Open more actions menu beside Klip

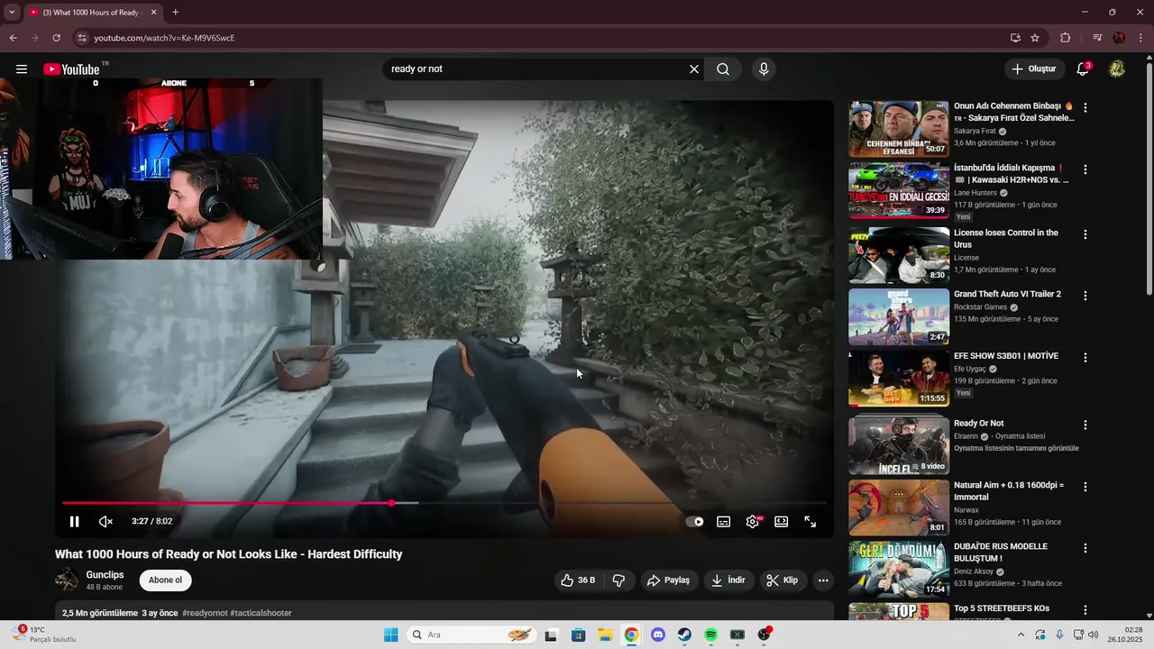pos(823,580)
